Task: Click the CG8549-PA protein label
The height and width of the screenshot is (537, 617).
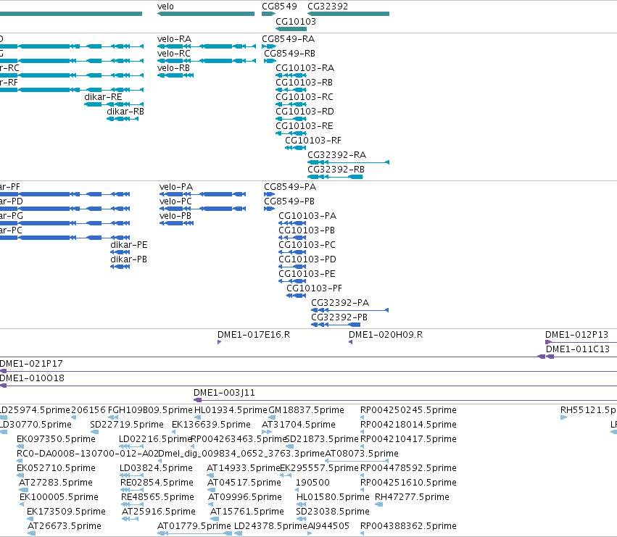Action: click(x=290, y=187)
